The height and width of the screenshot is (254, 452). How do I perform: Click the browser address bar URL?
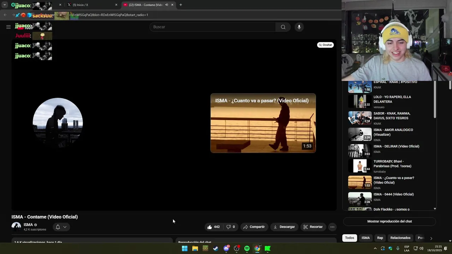109,15
